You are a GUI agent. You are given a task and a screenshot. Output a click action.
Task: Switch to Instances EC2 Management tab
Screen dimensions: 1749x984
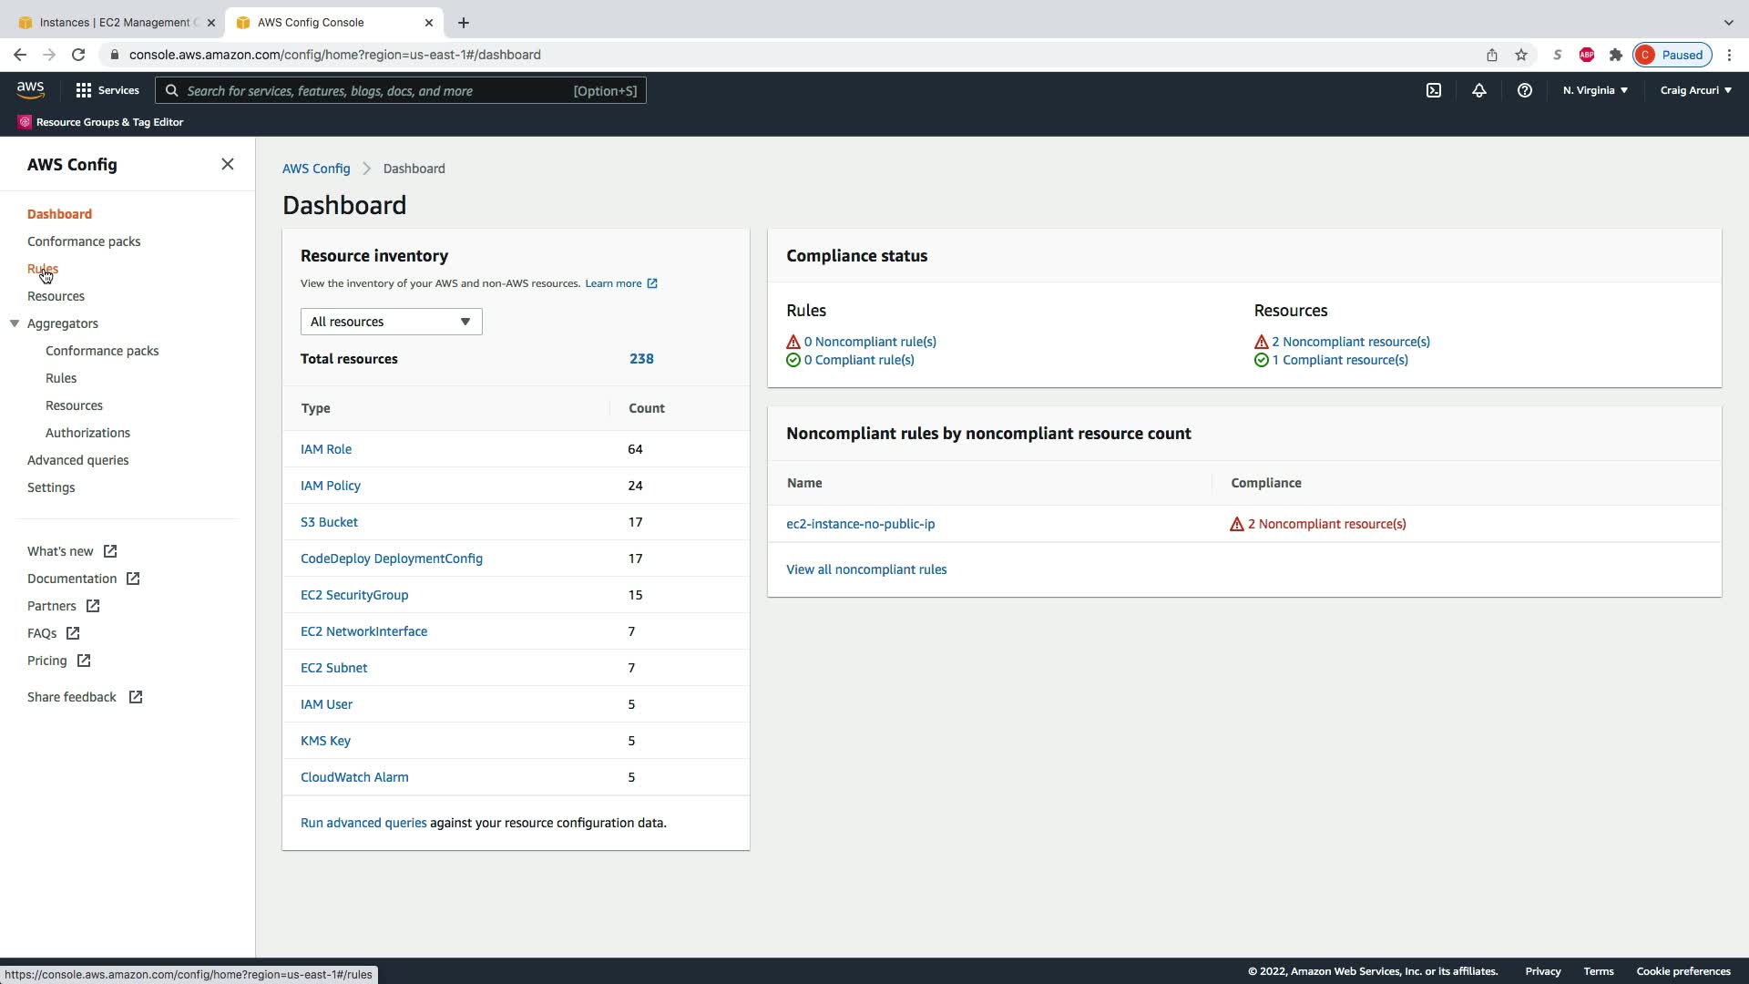click(114, 22)
